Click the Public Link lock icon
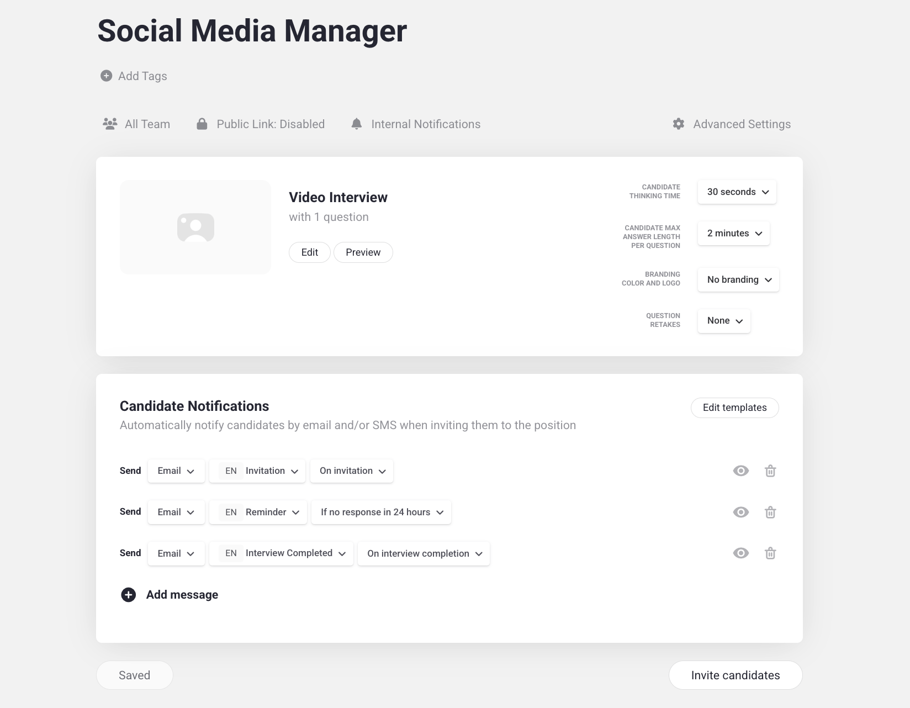 coord(202,124)
